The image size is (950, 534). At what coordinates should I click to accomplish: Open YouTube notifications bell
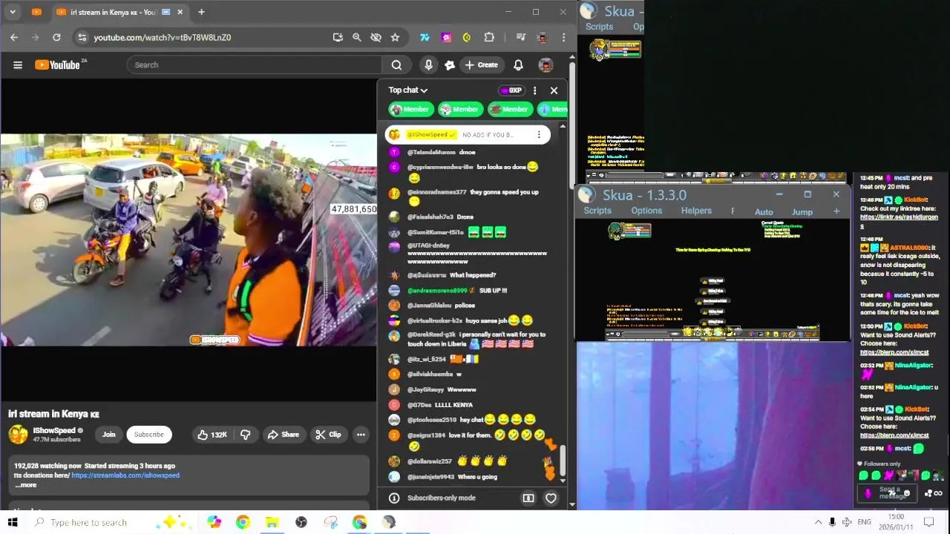[518, 65]
